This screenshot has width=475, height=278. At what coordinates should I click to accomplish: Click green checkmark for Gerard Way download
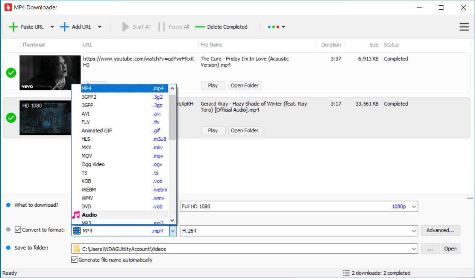click(x=11, y=118)
